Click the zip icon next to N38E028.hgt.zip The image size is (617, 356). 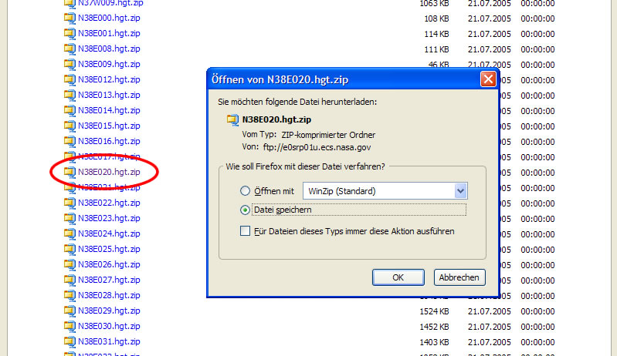tap(69, 295)
